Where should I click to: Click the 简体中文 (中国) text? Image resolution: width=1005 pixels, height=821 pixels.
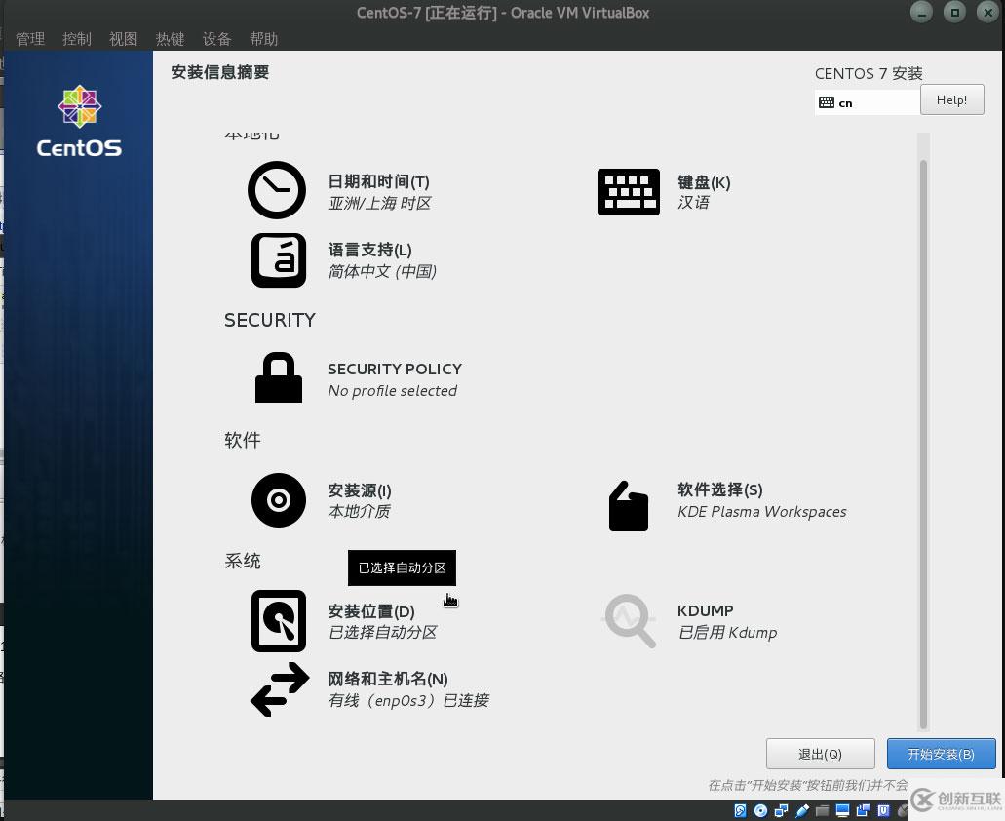(x=382, y=271)
